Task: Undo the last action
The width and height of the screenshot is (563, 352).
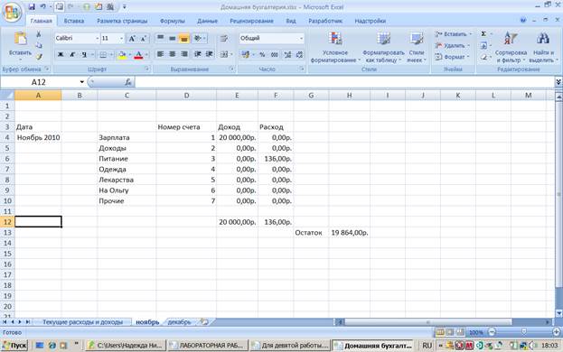Action: pyautogui.click(x=43, y=7)
